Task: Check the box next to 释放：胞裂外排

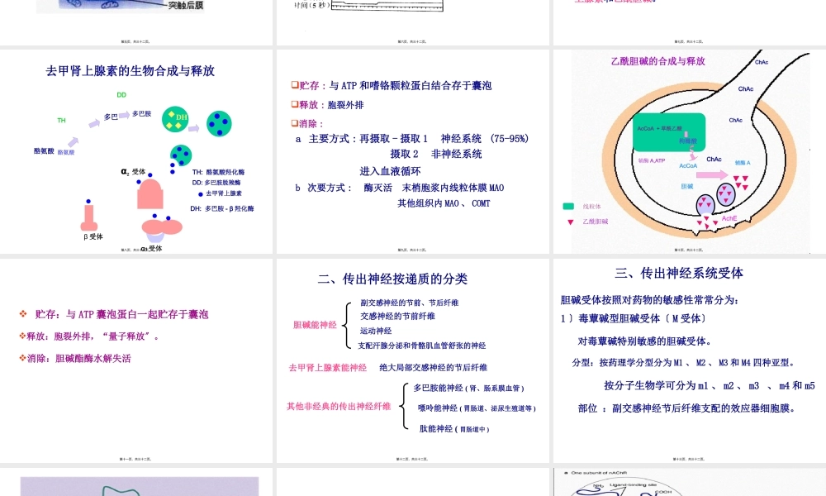Action: pyautogui.click(x=294, y=105)
